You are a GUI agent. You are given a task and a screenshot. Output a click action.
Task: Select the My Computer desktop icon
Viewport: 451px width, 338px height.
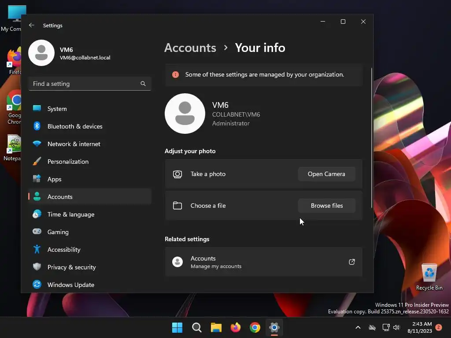11,18
